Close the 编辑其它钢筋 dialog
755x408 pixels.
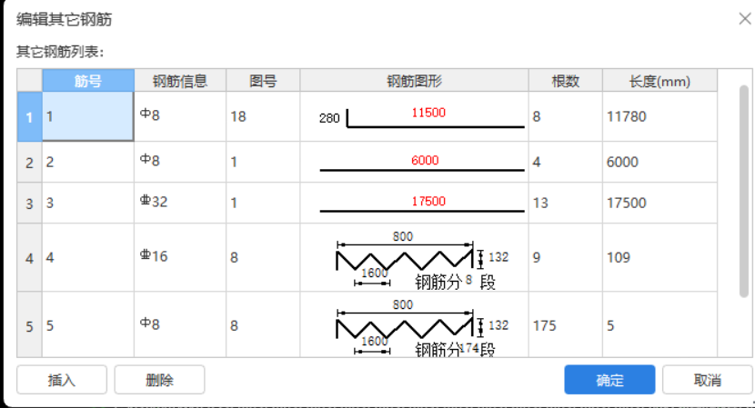(744, 19)
